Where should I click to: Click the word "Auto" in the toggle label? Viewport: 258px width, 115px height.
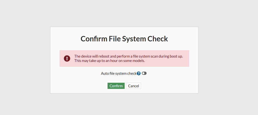[105, 73]
